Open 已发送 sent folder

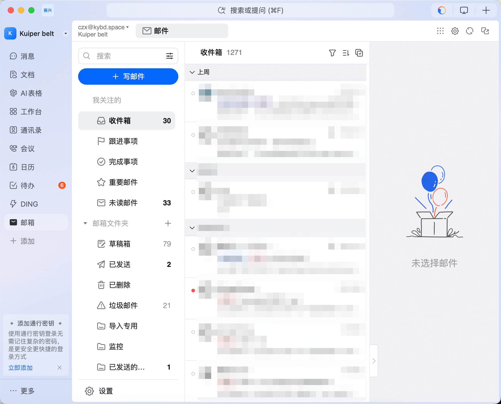point(127,264)
